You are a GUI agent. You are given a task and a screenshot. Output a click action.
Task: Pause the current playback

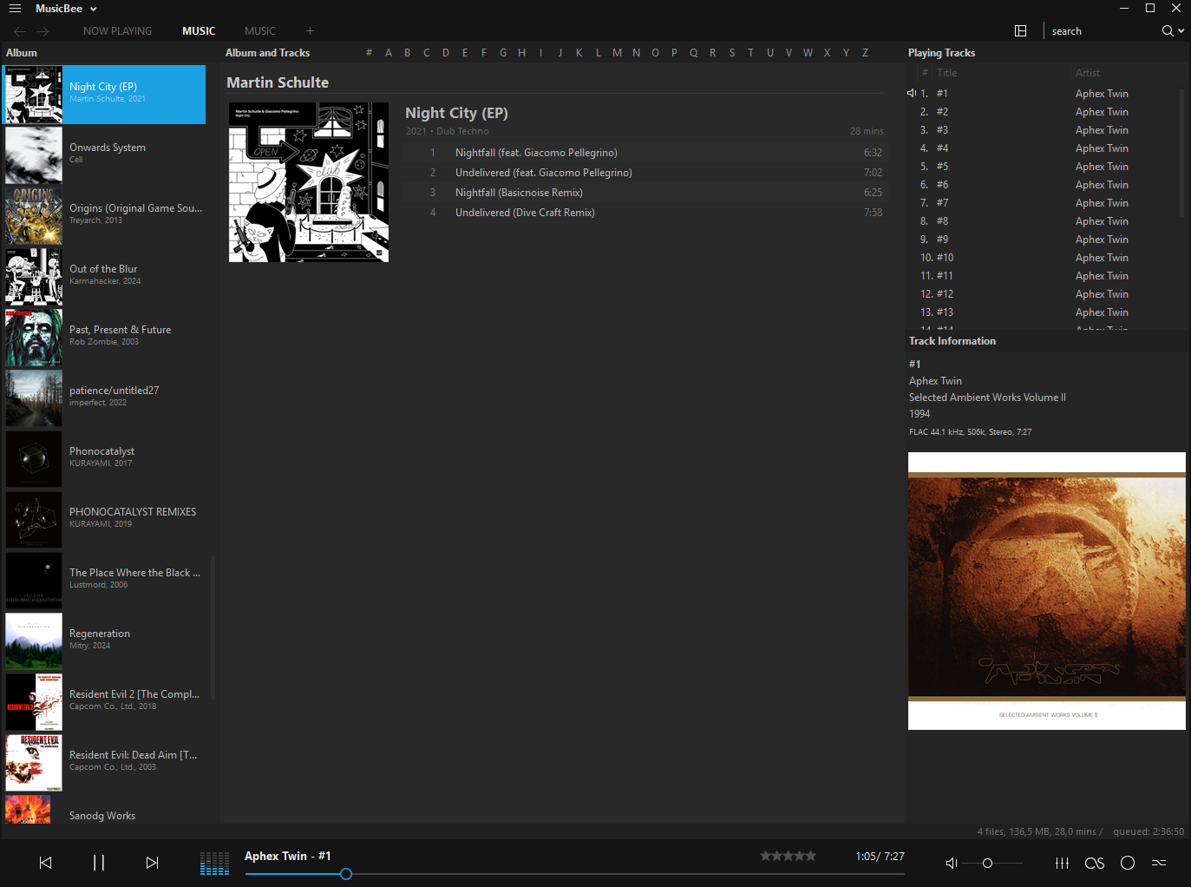point(99,863)
